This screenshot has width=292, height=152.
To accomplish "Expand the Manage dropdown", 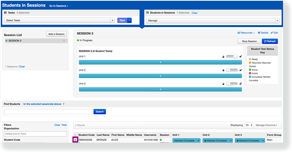I will pos(213,21).
